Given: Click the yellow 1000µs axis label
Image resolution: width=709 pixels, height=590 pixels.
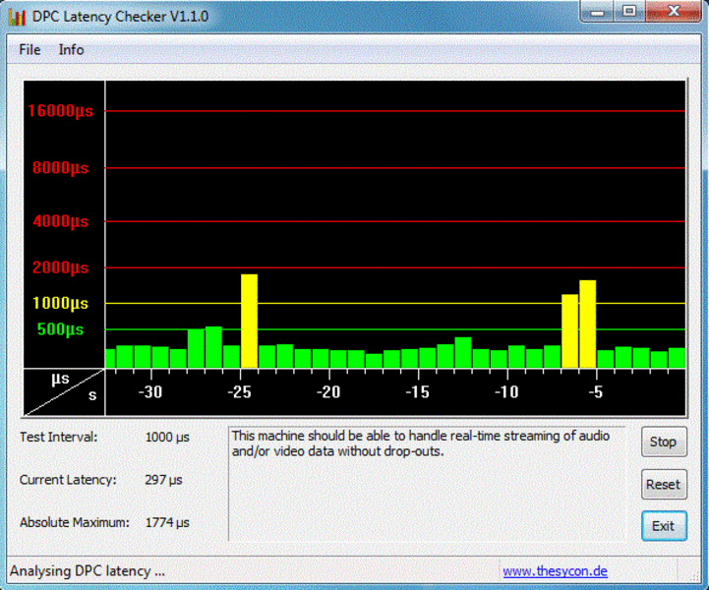Looking at the screenshot, I should pyautogui.click(x=60, y=303).
